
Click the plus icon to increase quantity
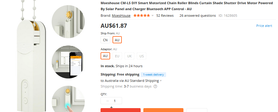(111, 107)
